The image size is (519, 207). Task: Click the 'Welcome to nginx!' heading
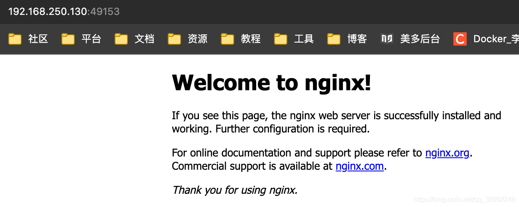click(x=272, y=82)
